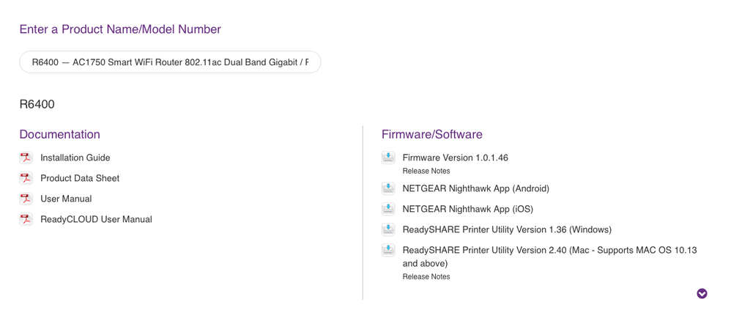Open the Product Data Sheet link
The height and width of the screenshot is (313, 731).
click(80, 178)
